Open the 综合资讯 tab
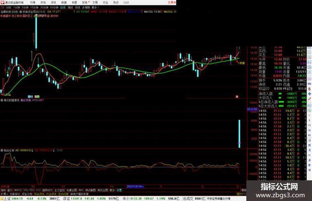Viewport: 312px width, 201px height. [39, 194]
